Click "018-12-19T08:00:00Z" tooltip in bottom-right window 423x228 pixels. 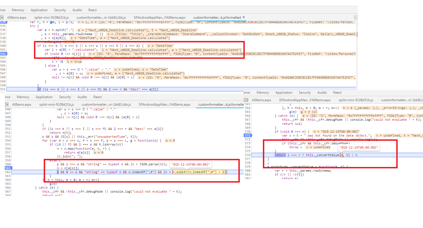click(359, 147)
